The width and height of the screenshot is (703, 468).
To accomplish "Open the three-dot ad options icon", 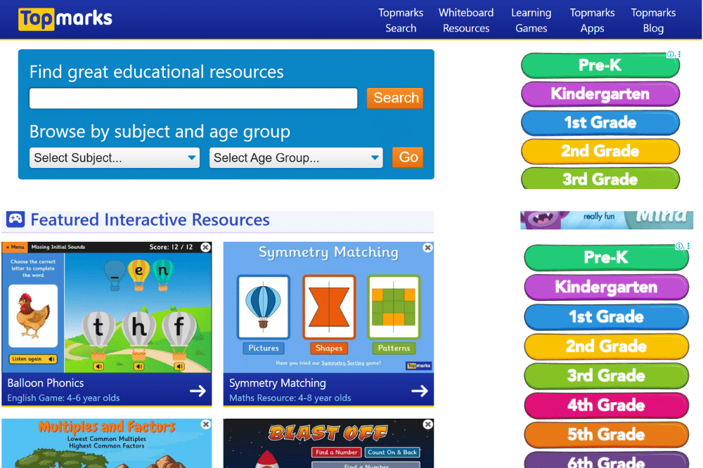I will [679, 54].
